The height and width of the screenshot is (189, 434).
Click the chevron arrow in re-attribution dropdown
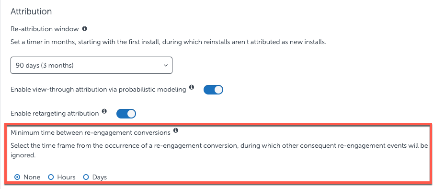tap(166, 66)
